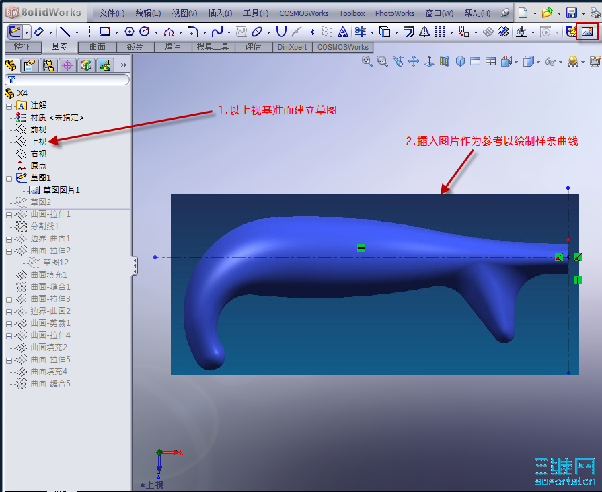Open the 文件(F) menu
The width and height of the screenshot is (602, 492).
(112, 13)
